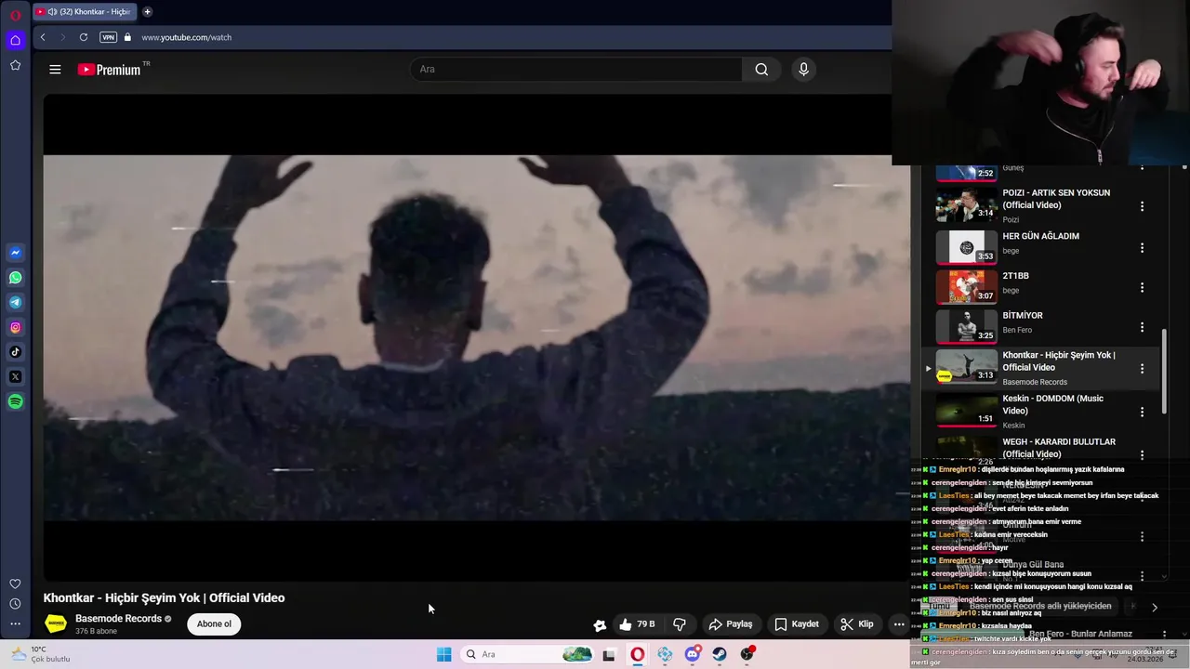The width and height of the screenshot is (1190, 669).
Task: Click the video player area
Action: click(x=477, y=337)
